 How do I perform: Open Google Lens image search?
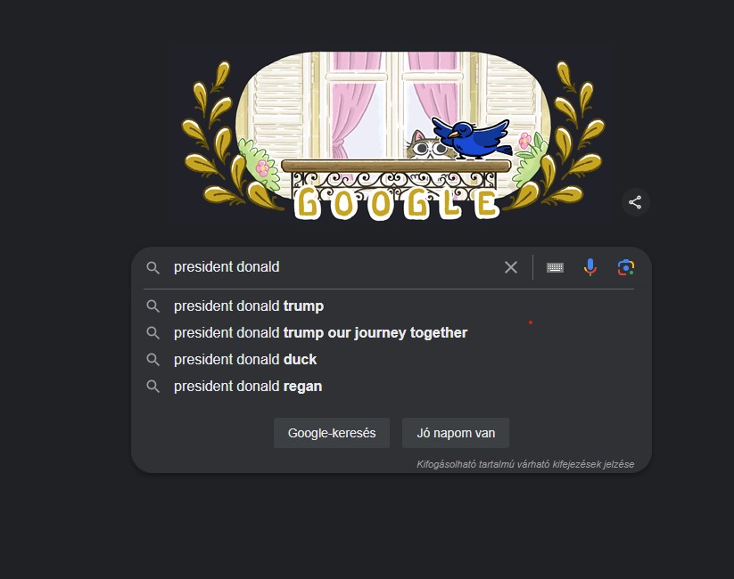click(626, 267)
